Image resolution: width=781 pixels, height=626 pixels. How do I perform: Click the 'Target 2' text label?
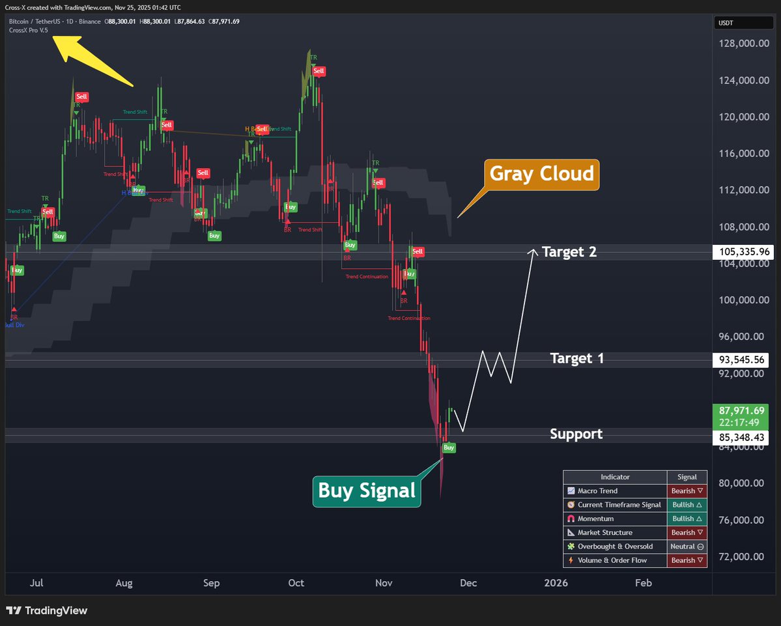click(569, 252)
